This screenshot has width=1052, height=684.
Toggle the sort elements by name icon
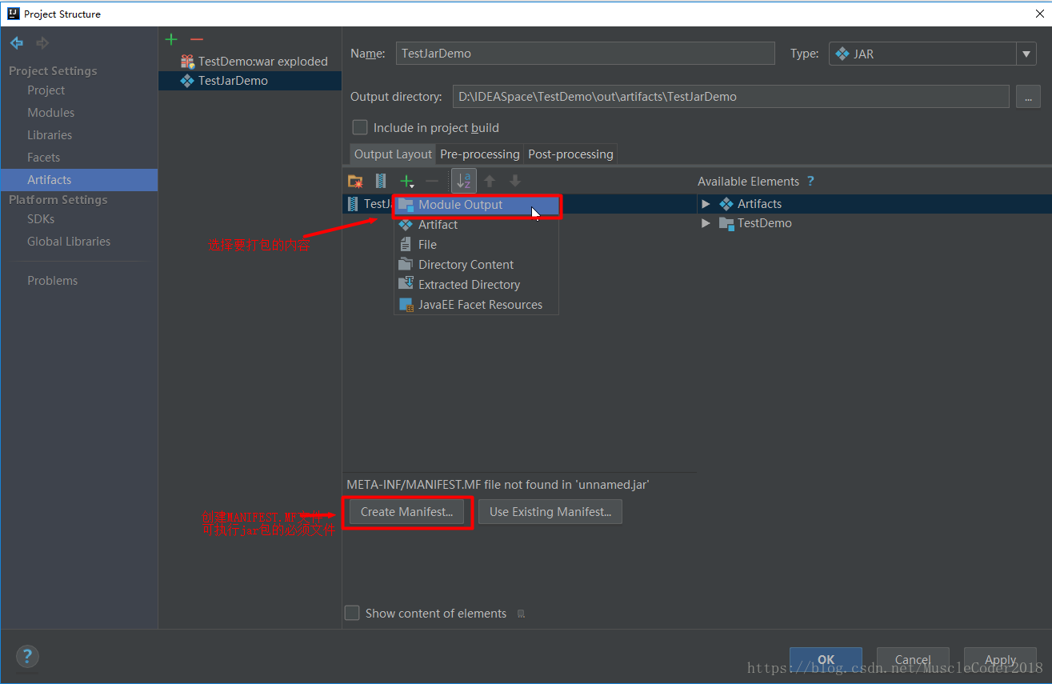point(463,182)
